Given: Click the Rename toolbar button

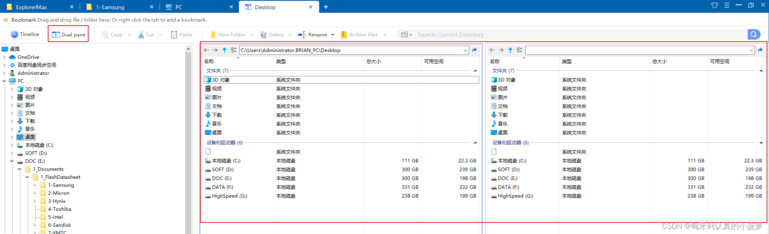Looking at the screenshot, I should click(x=312, y=35).
